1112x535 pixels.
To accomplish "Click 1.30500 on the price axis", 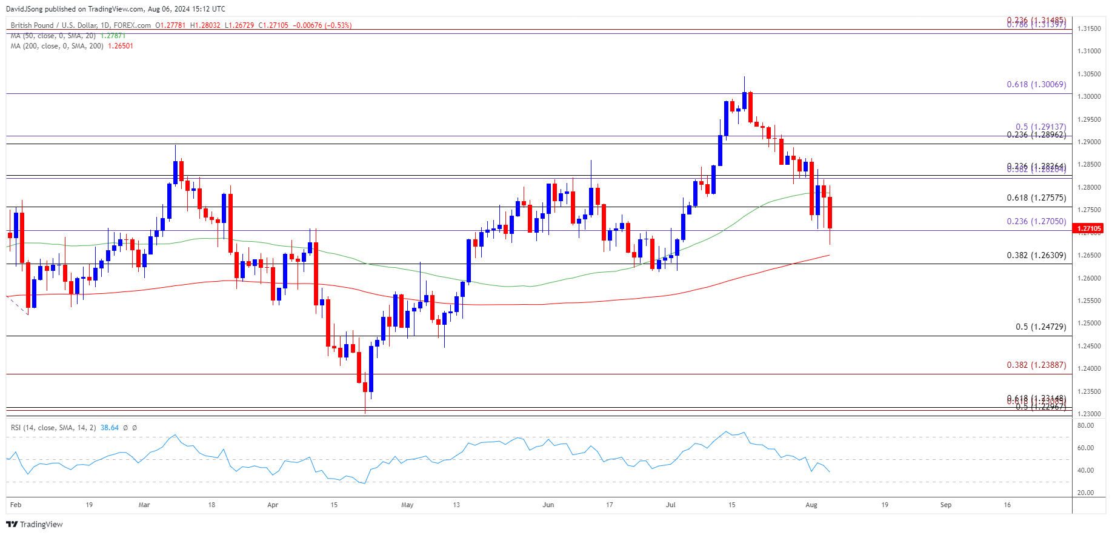I will [1089, 74].
